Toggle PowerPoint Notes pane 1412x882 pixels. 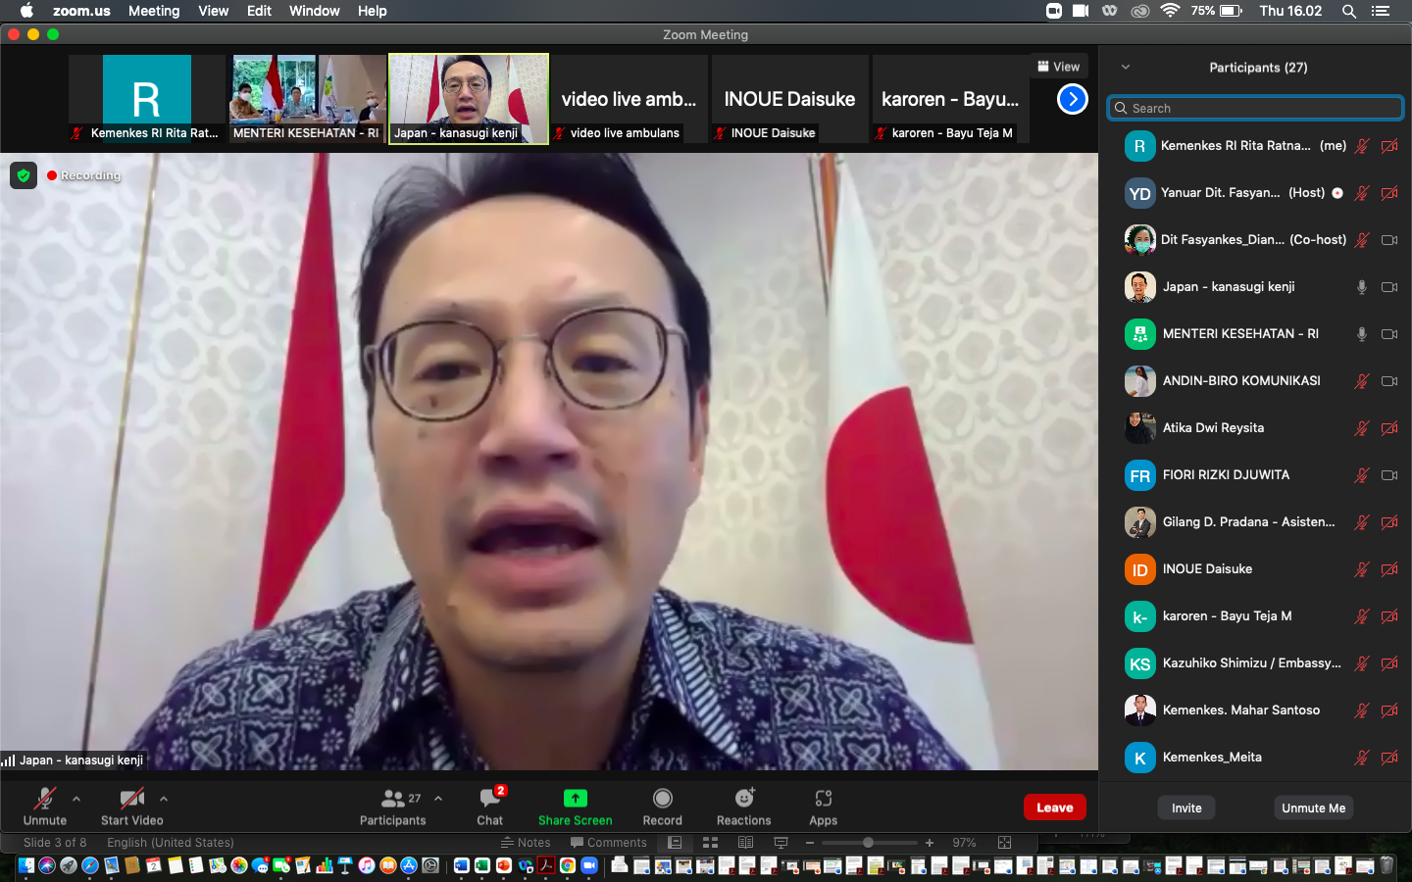526,843
